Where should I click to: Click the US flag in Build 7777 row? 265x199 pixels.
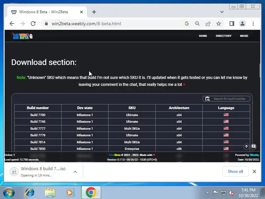pos(226,128)
